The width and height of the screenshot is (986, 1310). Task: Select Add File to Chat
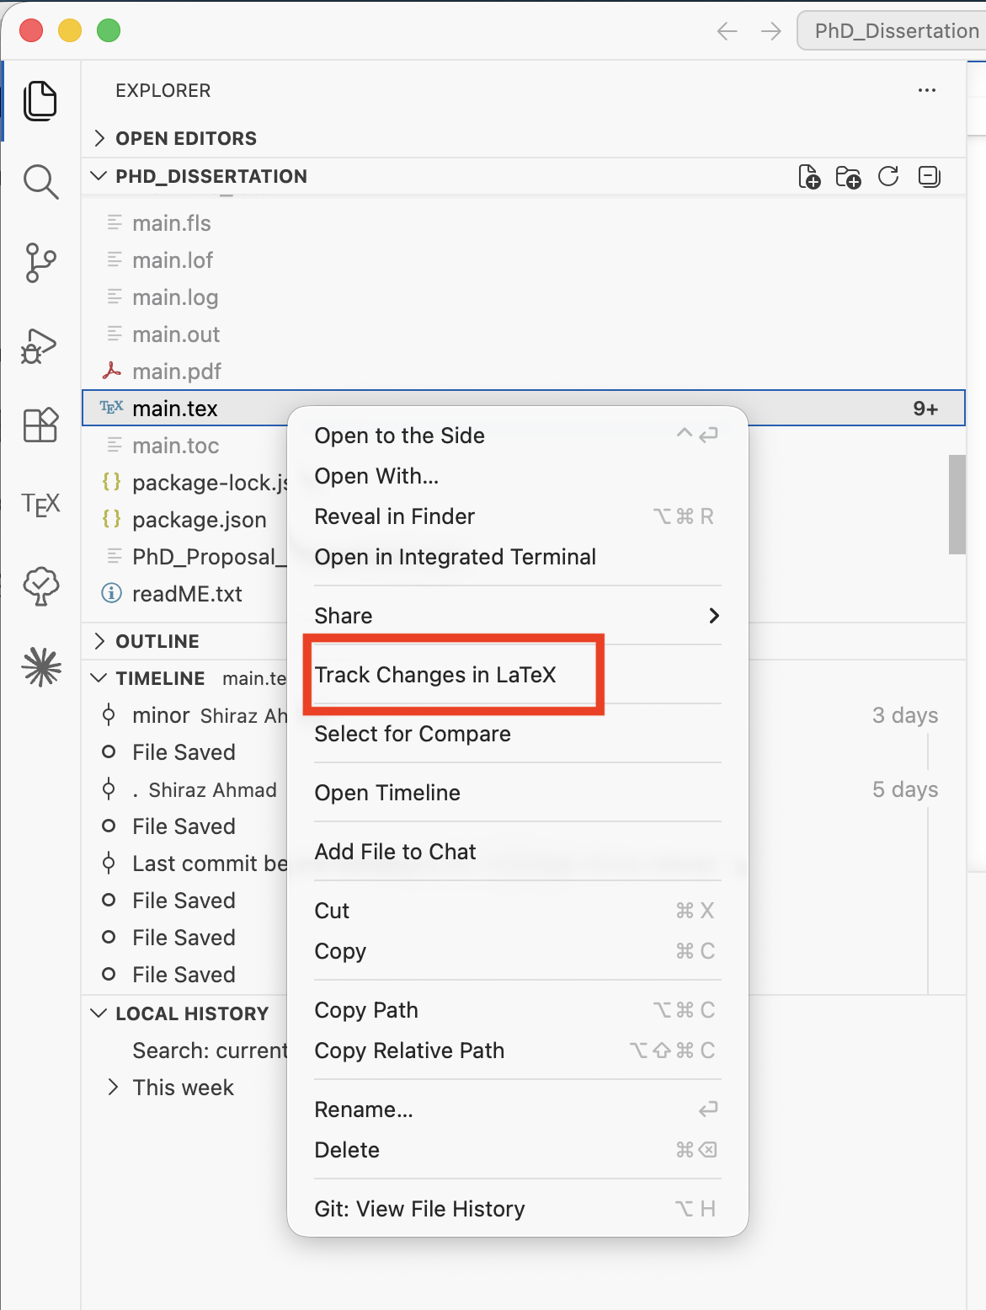[x=517, y=852]
